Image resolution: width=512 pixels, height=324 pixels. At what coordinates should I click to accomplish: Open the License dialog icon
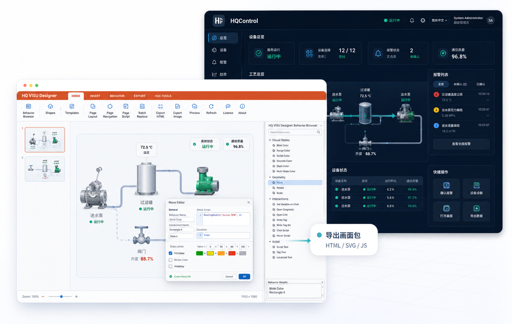point(228,106)
